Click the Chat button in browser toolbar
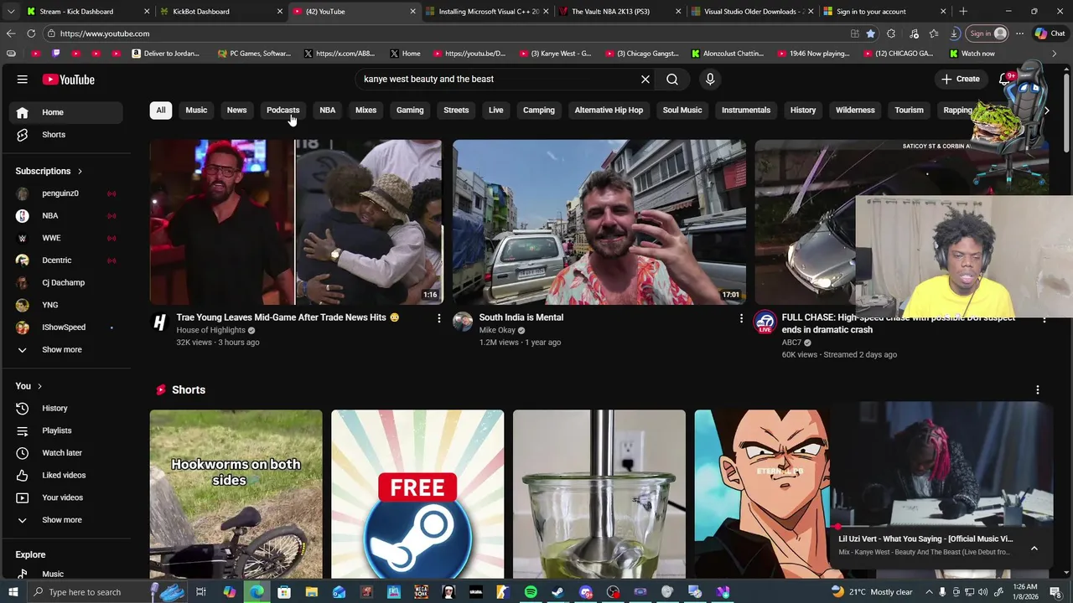The width and height of the screenshot is (1073, 603). click(x=1050, y=33)
